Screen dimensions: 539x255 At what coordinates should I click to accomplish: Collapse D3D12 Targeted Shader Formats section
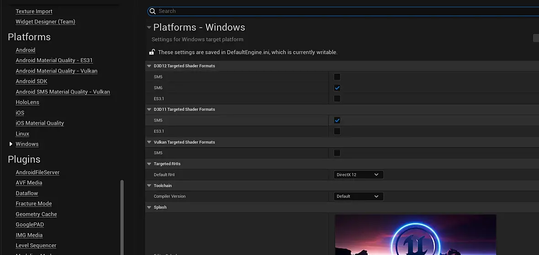149,66
